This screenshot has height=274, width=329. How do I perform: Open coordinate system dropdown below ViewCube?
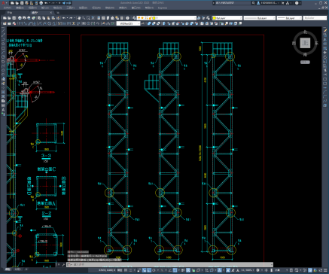pos(305,62)
